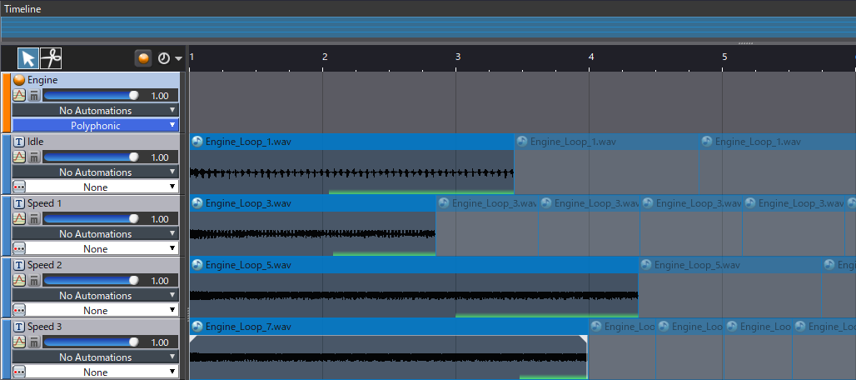Toggle the Idle automation graph icon

[19, 157]
